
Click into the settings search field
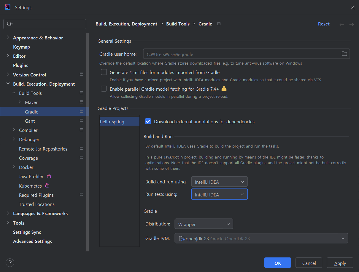[x=45, y=24]
